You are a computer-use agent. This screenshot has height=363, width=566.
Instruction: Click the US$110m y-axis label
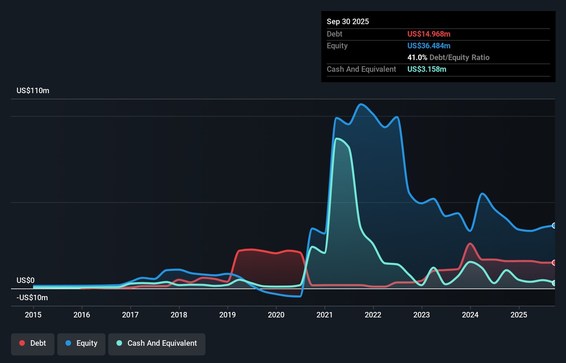pos(33,91)
